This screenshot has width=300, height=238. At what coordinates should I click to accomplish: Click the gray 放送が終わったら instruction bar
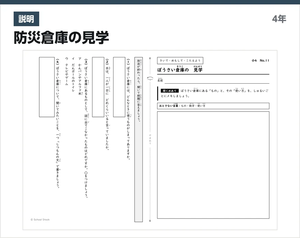click(138, 139)
